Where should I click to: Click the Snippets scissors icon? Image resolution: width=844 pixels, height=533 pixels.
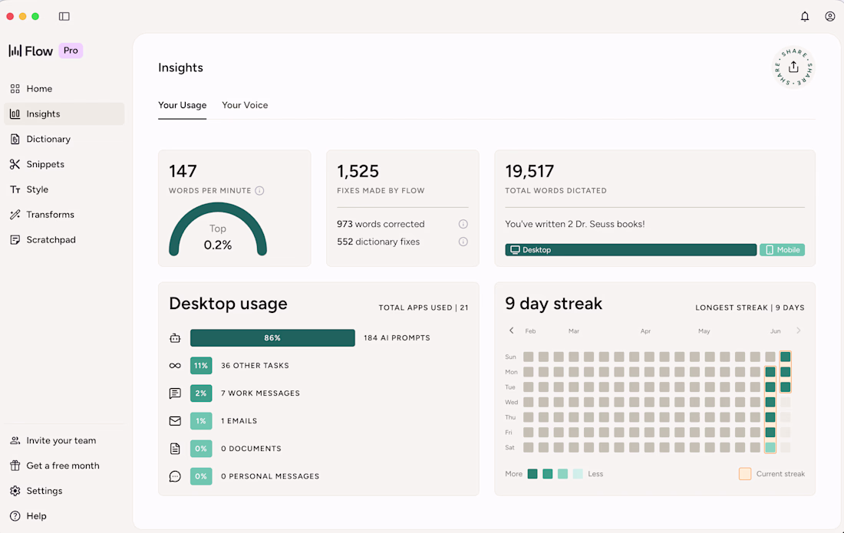(x=15, y=164)
